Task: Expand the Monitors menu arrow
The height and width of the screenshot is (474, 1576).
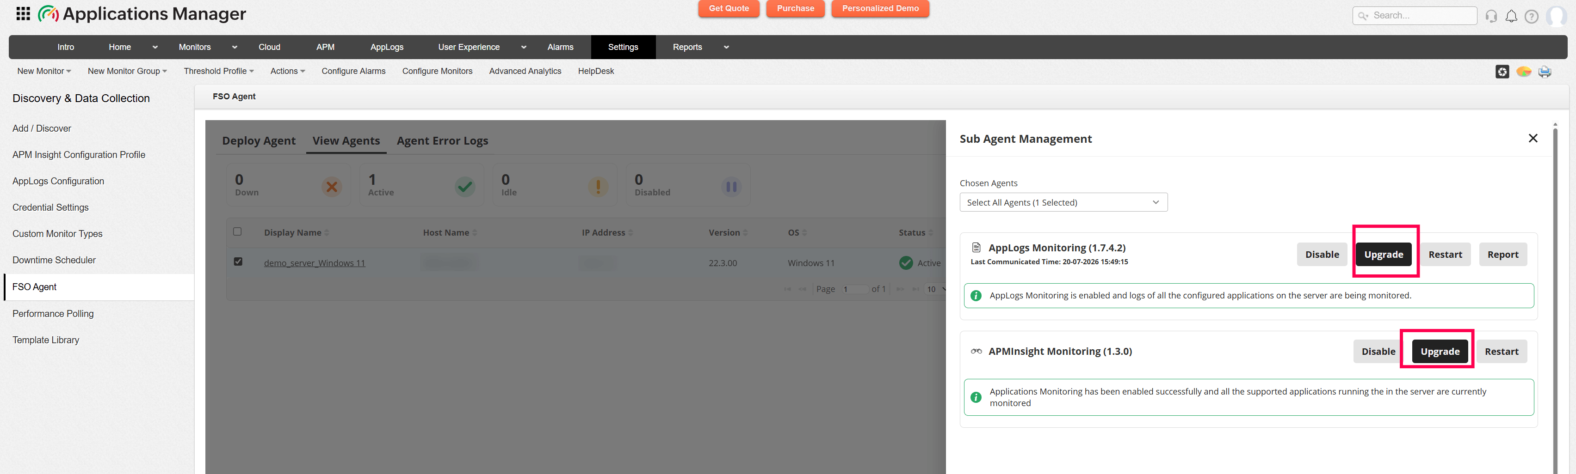Action: click(235, 47)
